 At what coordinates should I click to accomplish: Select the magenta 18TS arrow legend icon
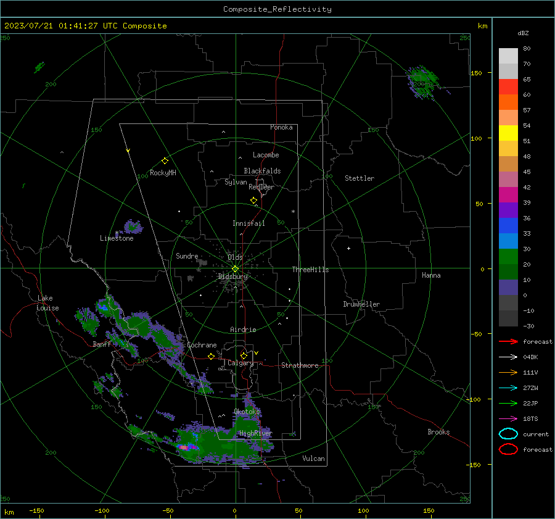click(508, 419)
